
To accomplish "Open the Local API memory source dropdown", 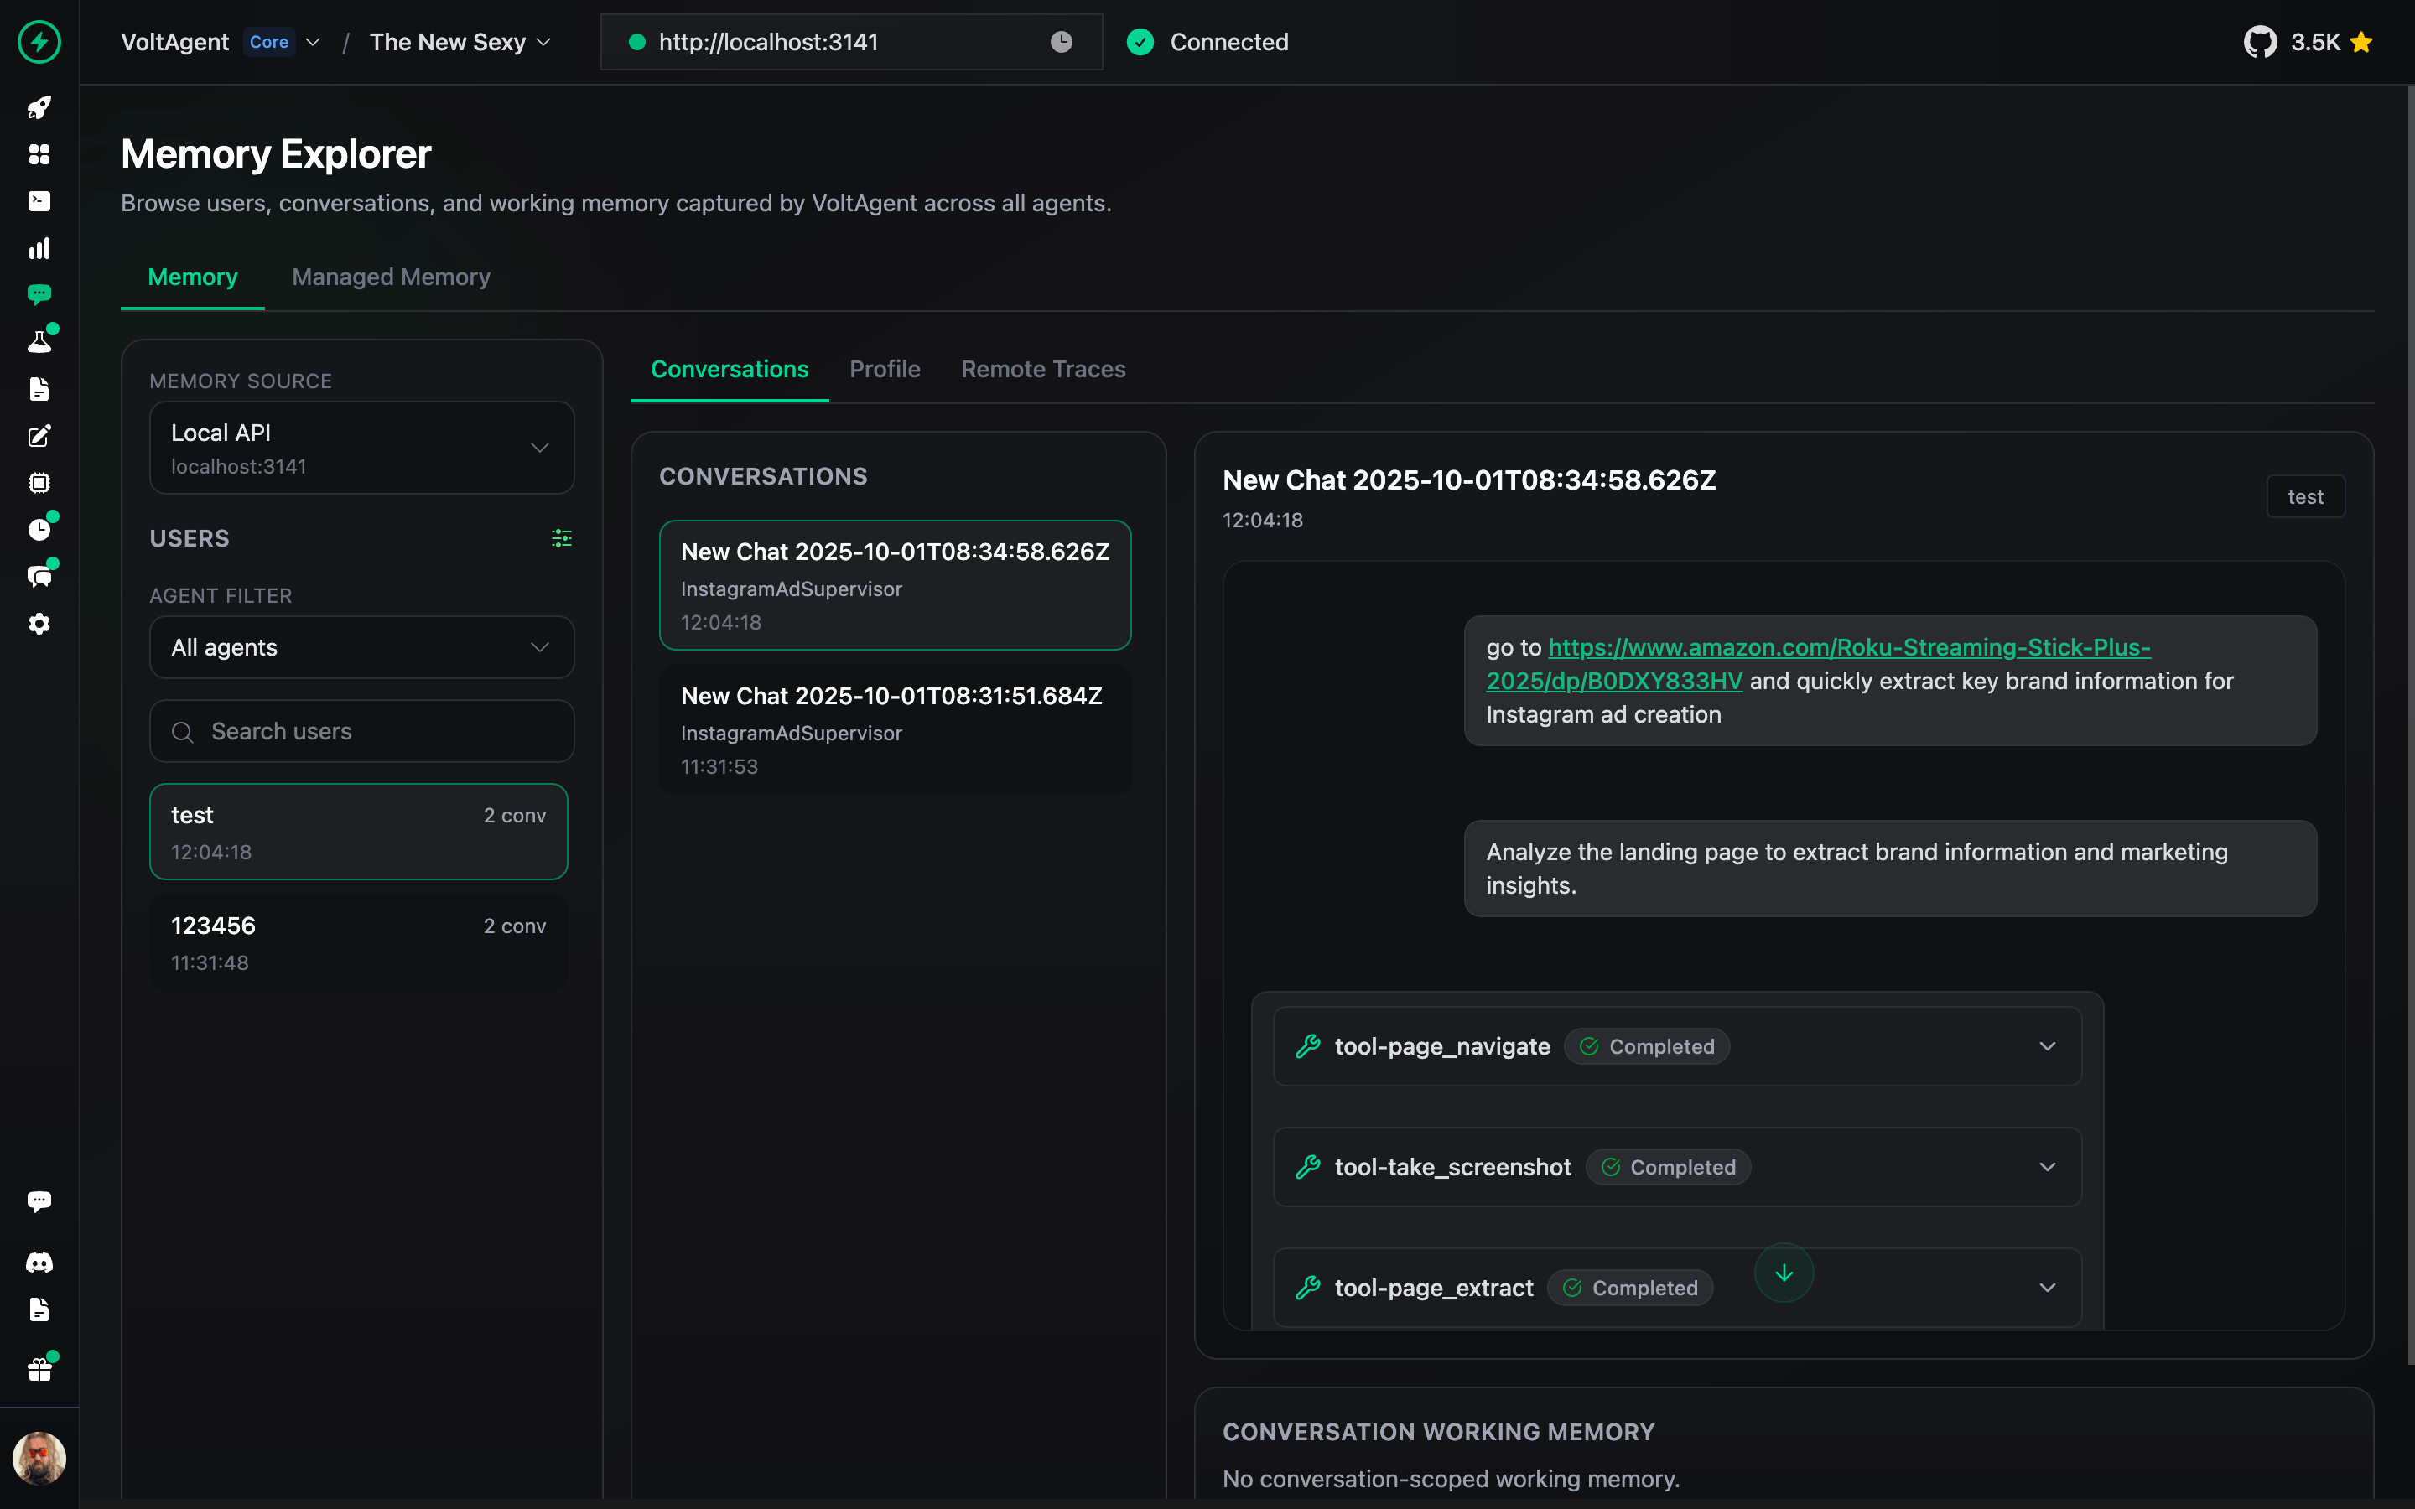I will (x=361, y=447).
